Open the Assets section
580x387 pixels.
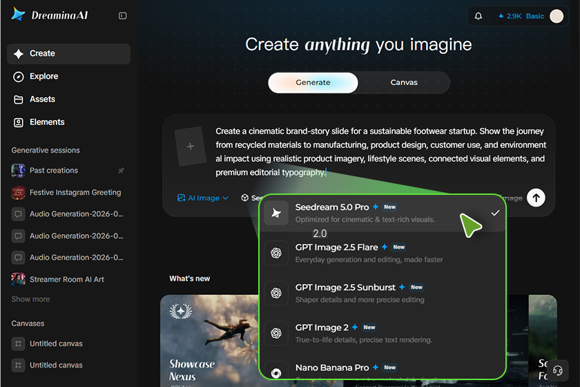point(69,100)
